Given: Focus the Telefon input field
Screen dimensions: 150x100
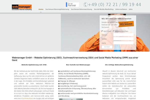Looking at the screenshot, I should click(x=123, y=39).
